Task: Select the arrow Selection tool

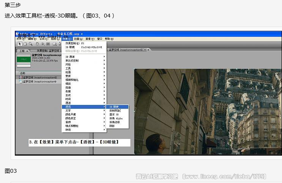Action: click(x=20, y=44)
